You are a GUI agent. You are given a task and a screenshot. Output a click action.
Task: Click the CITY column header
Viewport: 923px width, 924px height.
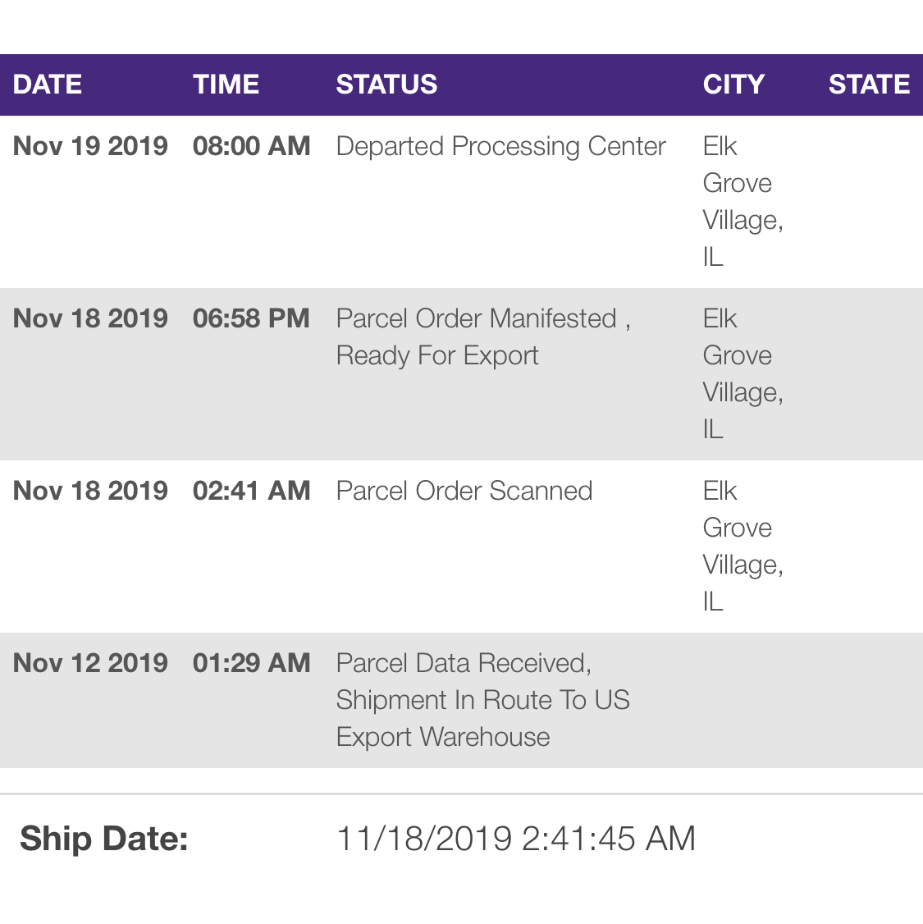coord(733,85)
